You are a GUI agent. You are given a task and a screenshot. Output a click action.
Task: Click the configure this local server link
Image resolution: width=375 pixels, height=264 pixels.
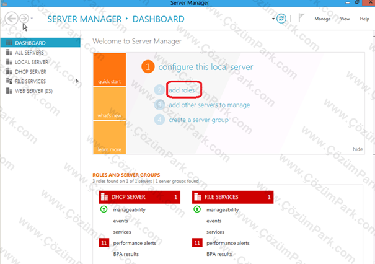click(205, 67)
